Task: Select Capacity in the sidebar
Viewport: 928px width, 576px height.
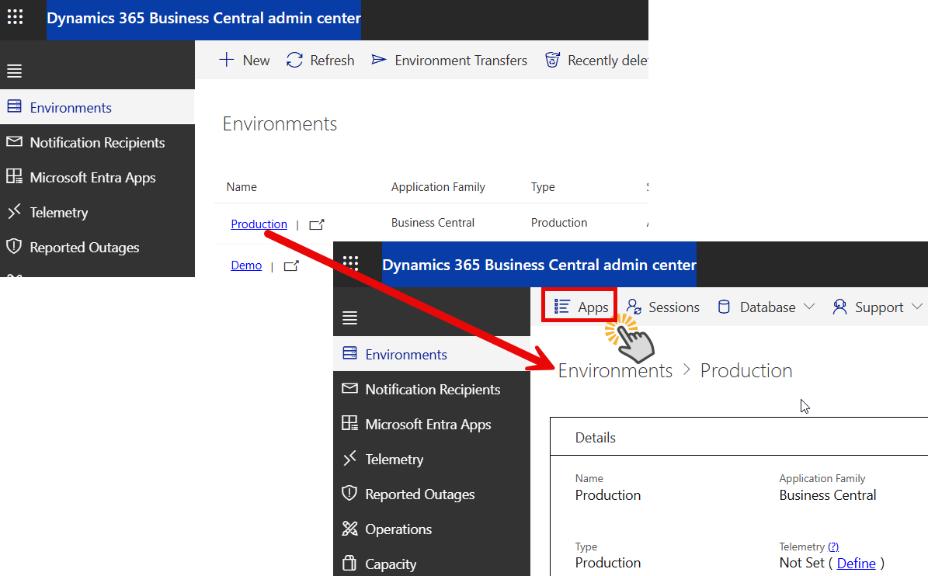Action: [x=391, y=564]
